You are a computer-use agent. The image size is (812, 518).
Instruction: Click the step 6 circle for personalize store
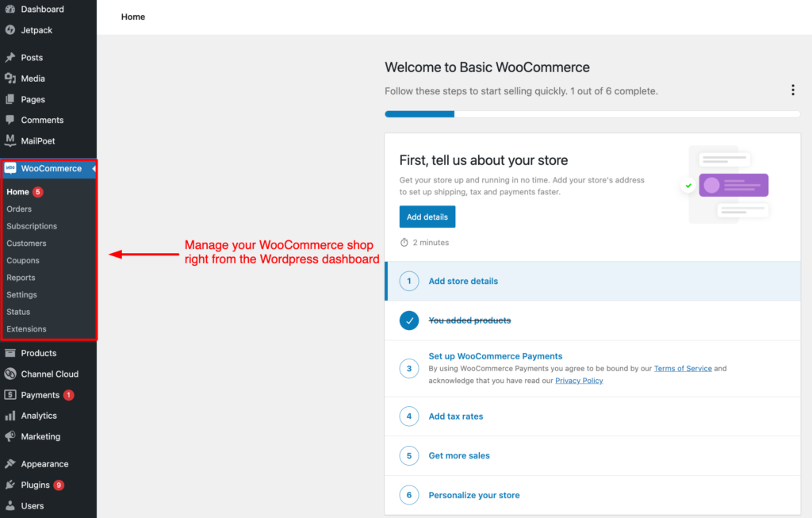click(409, 495)
